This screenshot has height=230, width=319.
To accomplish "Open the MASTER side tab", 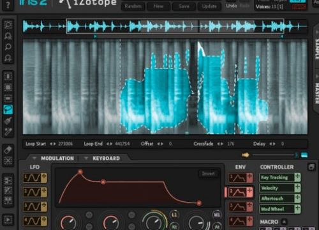I will coord(317,93).
